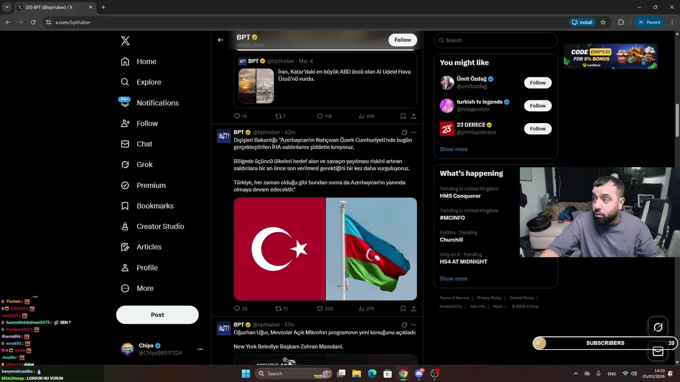Open File Explorer from taskbar
This screenshot has width=680, height=382.
(356, 374)
